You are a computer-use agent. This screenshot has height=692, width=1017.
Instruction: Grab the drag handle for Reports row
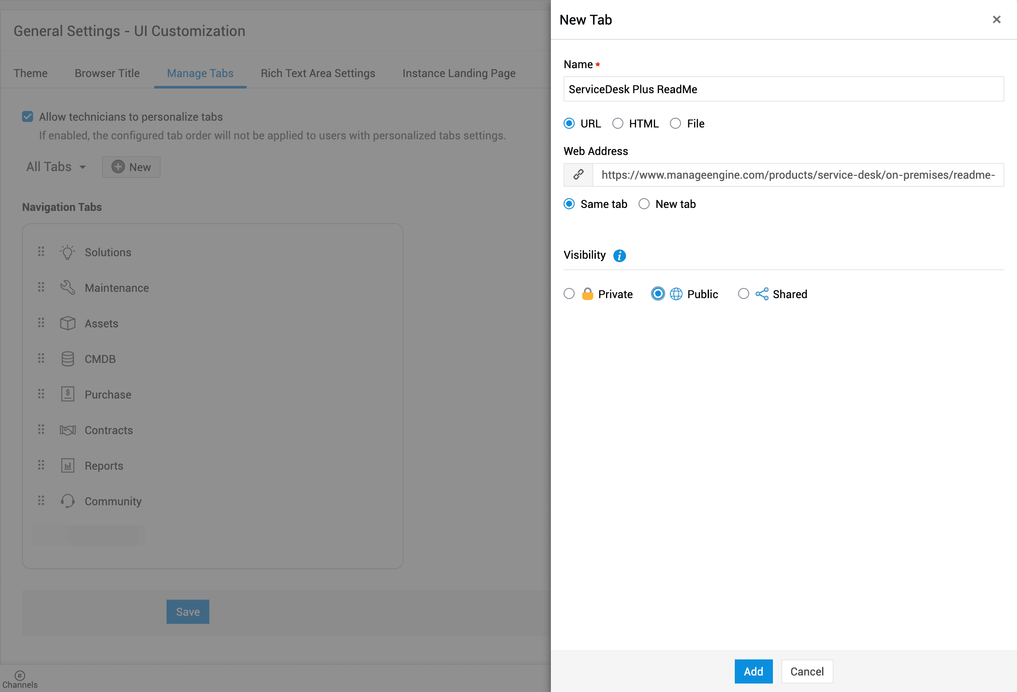coord(41,465)
